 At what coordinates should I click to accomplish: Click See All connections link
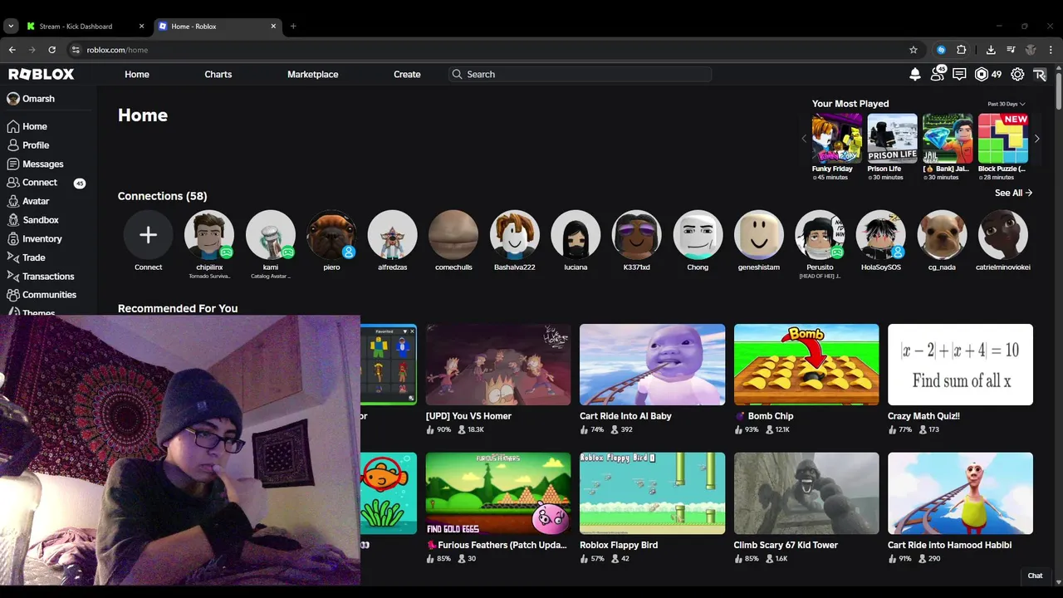1013,193
